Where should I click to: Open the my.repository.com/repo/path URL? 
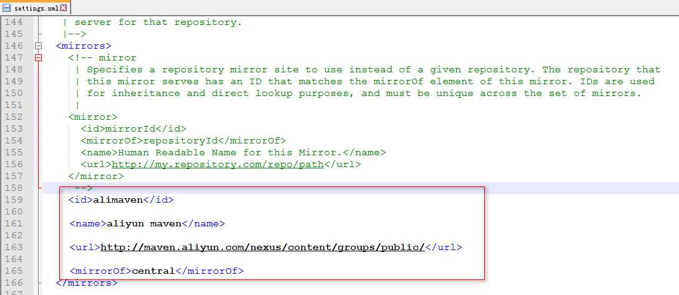pyautogui.click(x=217, y=165)
